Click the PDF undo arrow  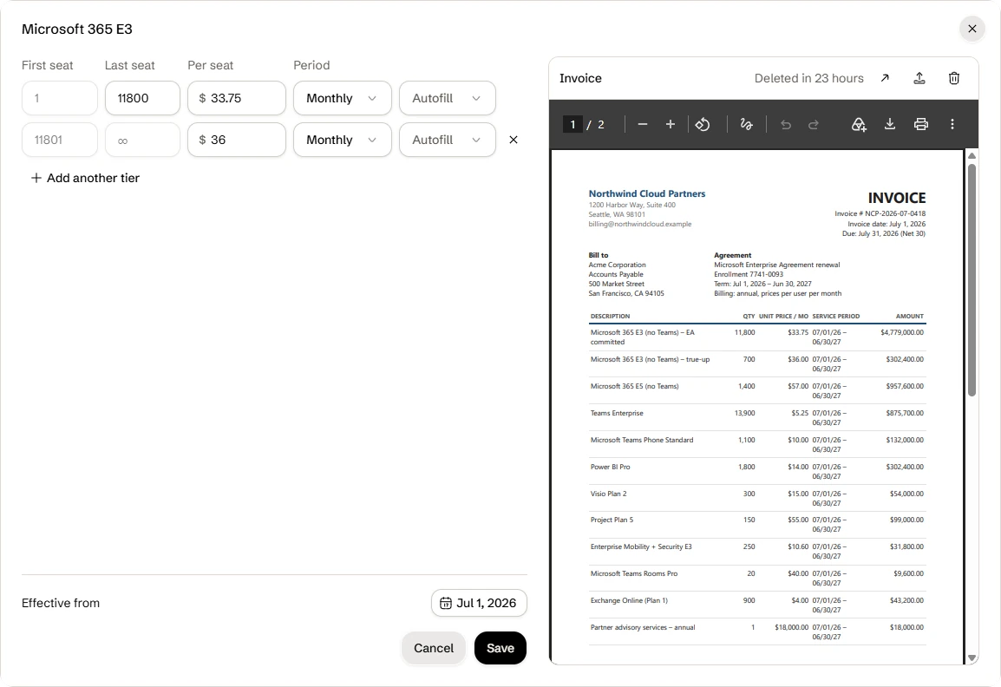(786, 125)
